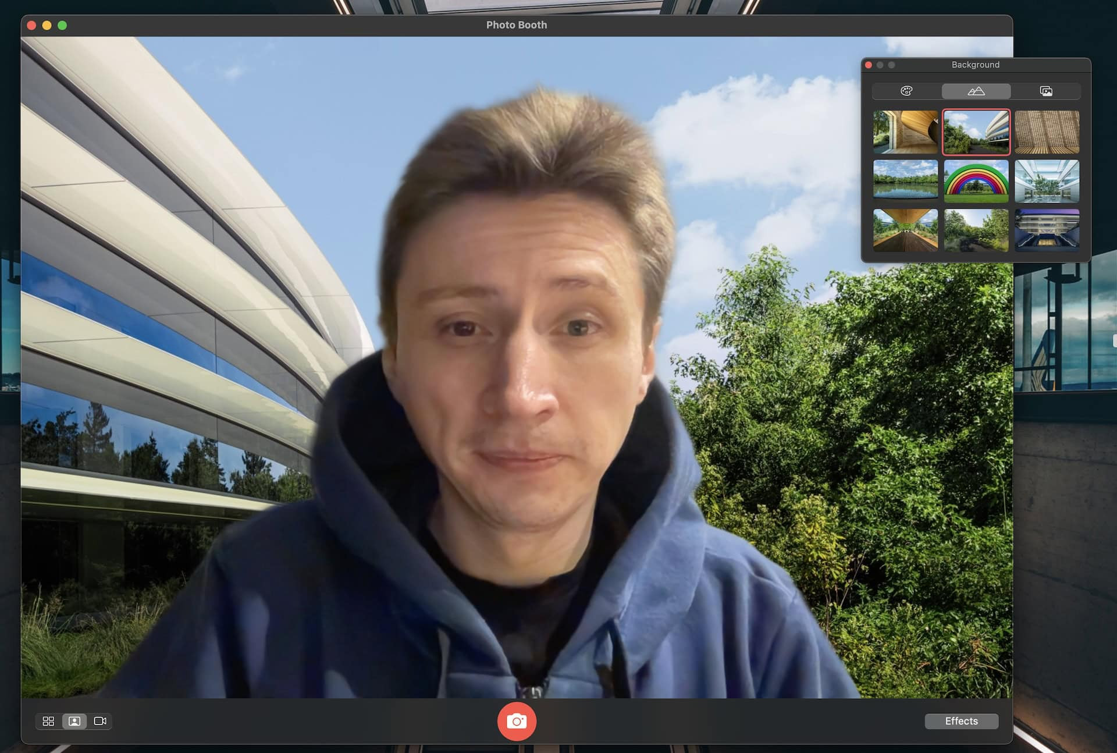Image resolution: width=1117 pixels, height=753 pixels.
Task: Switch to four-up photo grid mode
Action: [48, 721]
